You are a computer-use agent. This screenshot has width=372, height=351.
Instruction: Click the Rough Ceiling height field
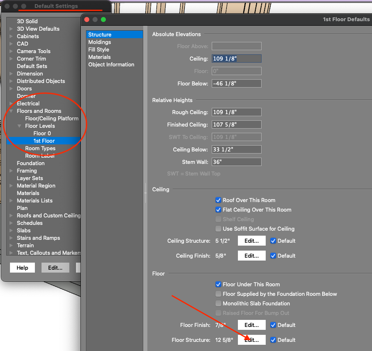click(236, 112)
